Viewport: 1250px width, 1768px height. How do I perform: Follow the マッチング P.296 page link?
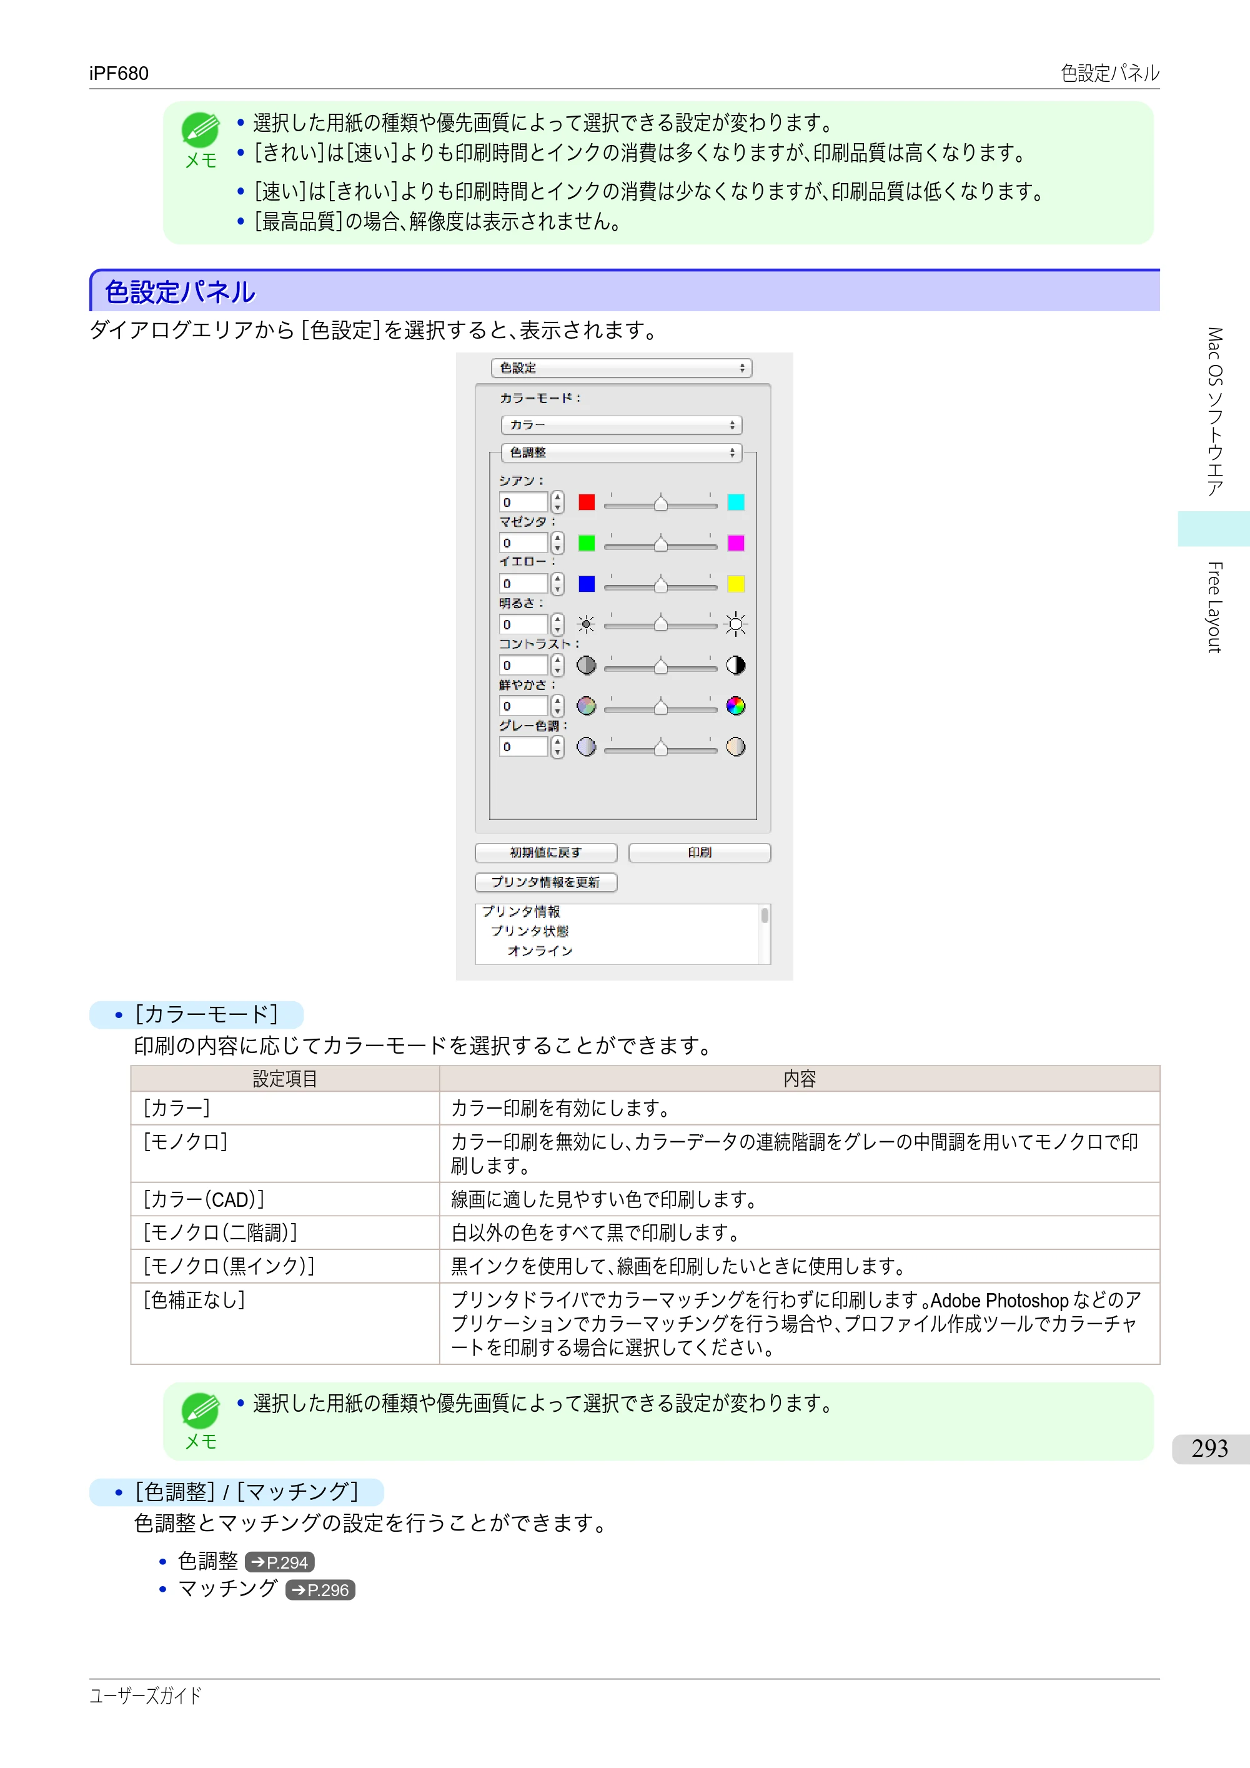point(320,1590)
